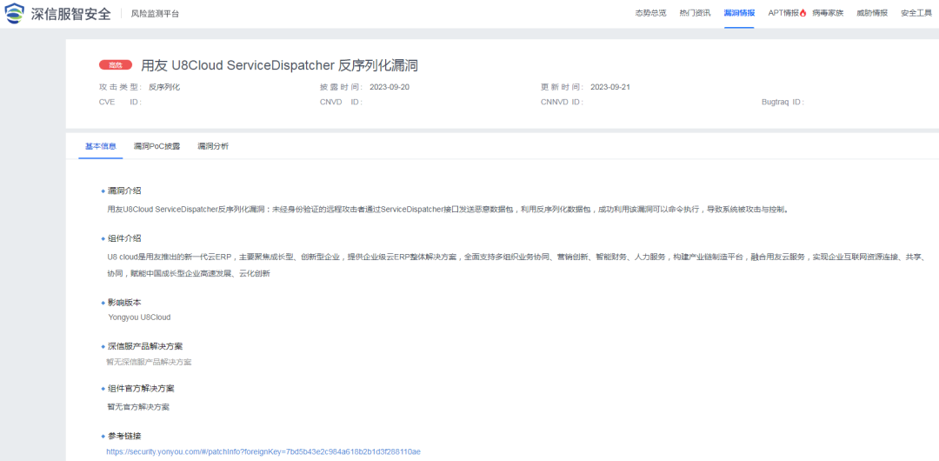Click the 影响版本 section heading
This screenshot has height=461, width=939.
(x=124, y=303)
